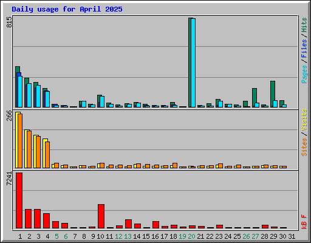311x243 pixels.
Task: Click the orange sites bar for day 4
Action: (x=47, y=155)
